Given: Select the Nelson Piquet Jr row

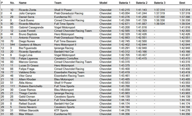Looking at the screenshot, I should pyautogui.click(x=95, y=100).
